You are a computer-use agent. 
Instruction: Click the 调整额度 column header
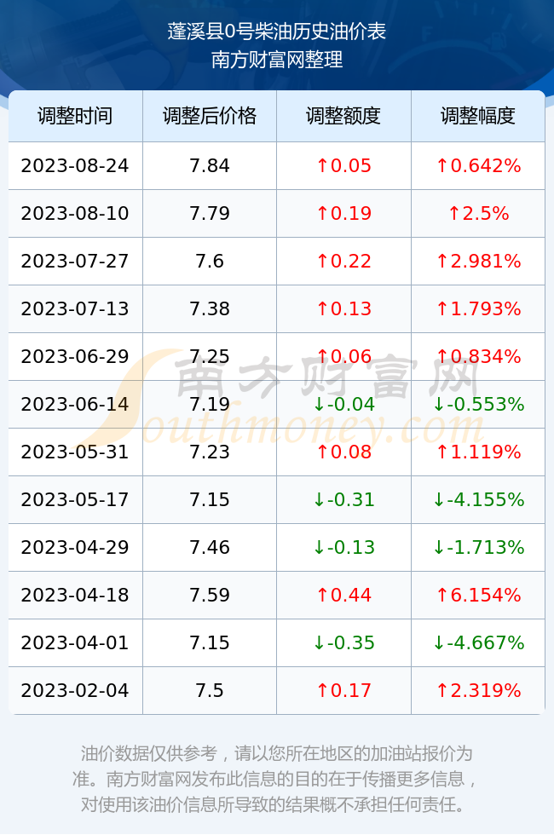pyautogui.click(x=343, y=116)
